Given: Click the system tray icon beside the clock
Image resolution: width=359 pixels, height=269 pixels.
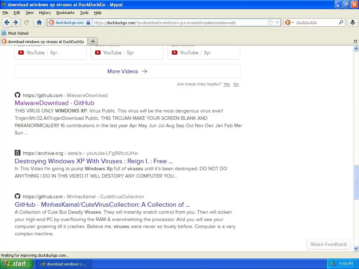Looking at the screenshot, I should click(333, 264).
